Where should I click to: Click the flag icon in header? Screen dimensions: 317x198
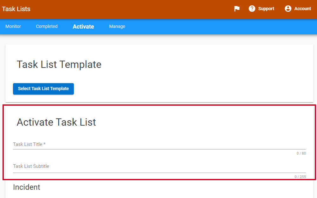(237, 9)
